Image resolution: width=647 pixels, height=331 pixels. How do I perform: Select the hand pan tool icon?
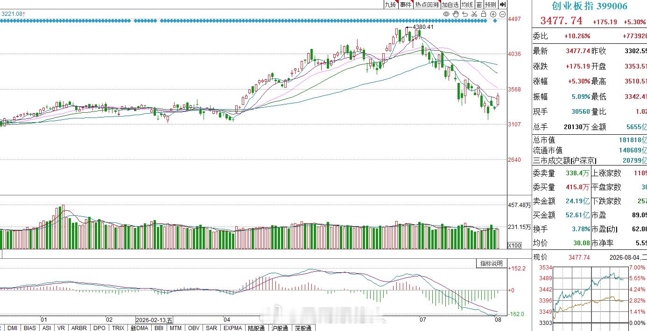[456, 14]
